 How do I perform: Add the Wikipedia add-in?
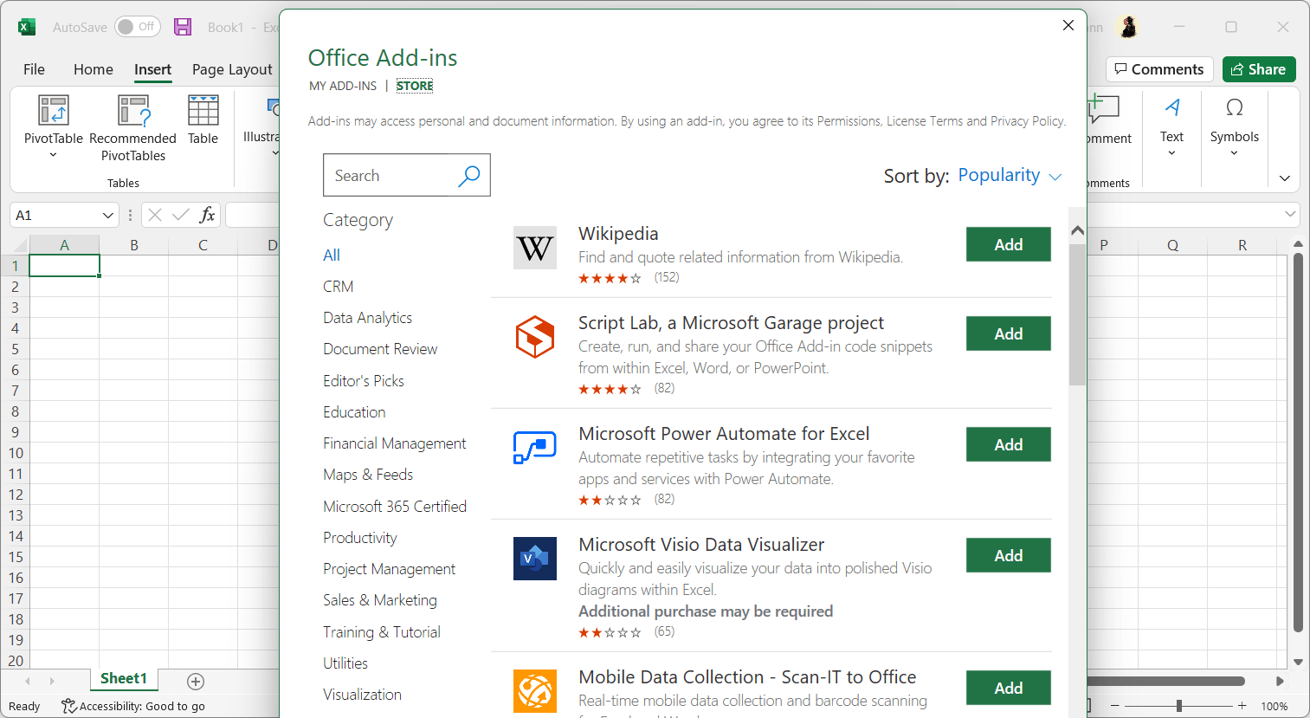pos(1008,244)
